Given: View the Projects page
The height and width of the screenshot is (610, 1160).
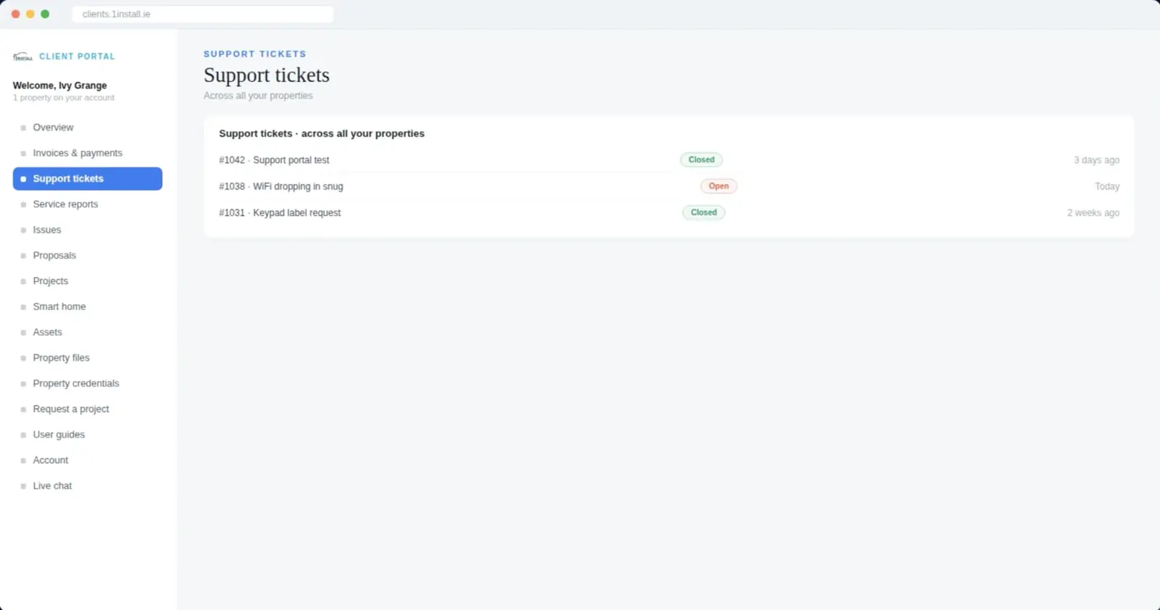Looking at the screenshot, I should [88, 281].
